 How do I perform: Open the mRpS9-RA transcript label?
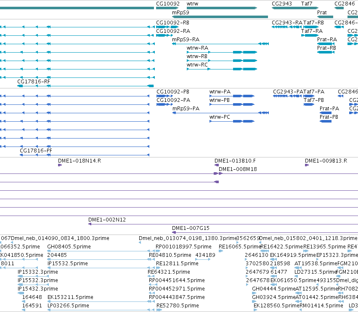pos(186,40)
